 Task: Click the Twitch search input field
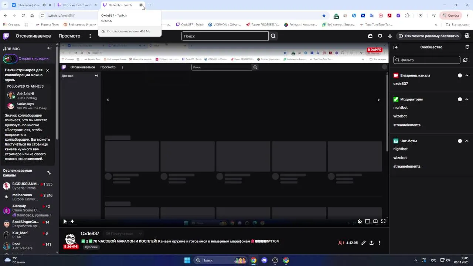click(225, 36)
